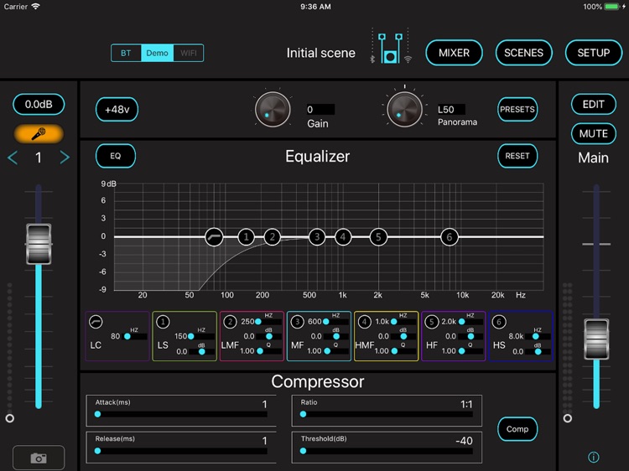This screenshot has width=629, height=471.
Task: Open the PRESETS list
Action: tap(517, 110)
